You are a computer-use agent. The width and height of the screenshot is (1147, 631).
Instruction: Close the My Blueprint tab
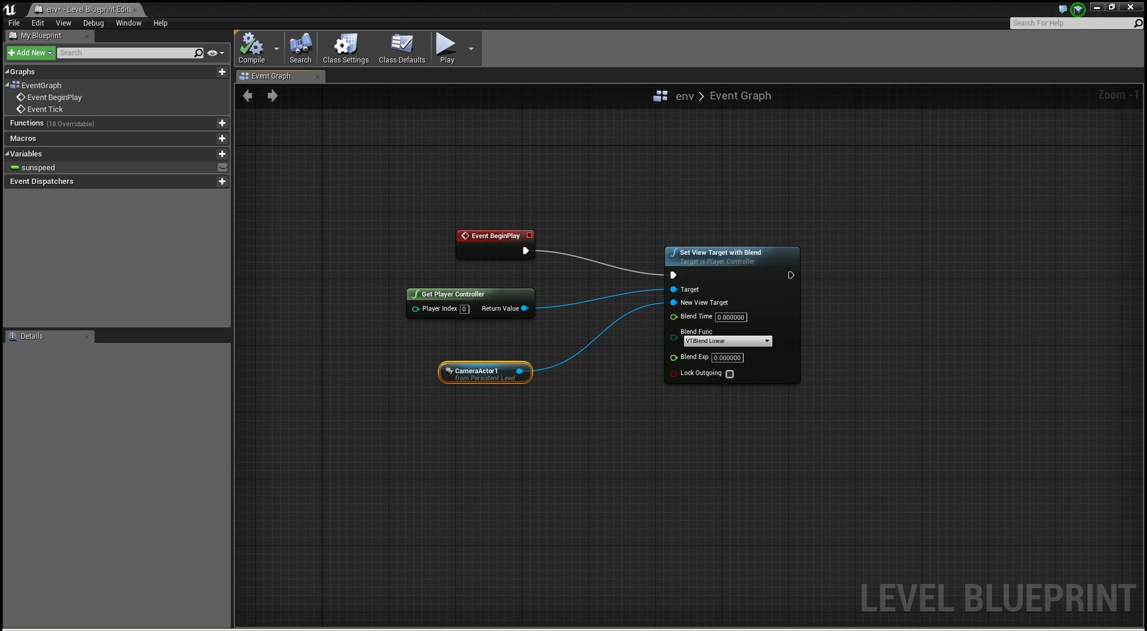pyautogui.click(x=87, y=36)
